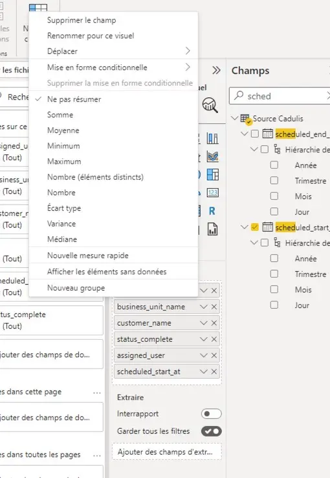Choose Supprimer le champ
Image resolution: width=330 pixels, height=478 pixels.
click(x=113, y=20)
